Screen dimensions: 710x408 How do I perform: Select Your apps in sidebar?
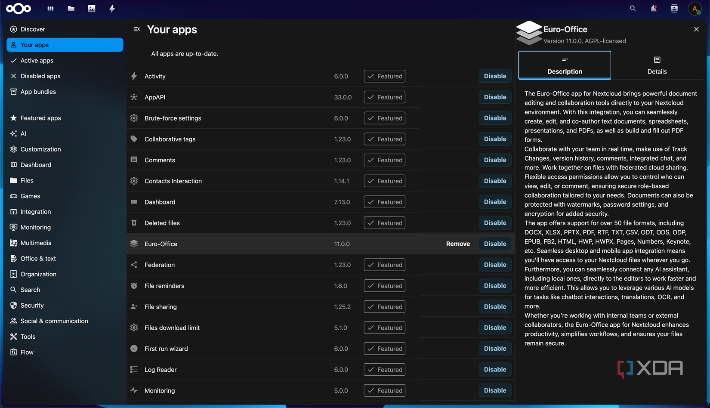(x=65, y=45)
